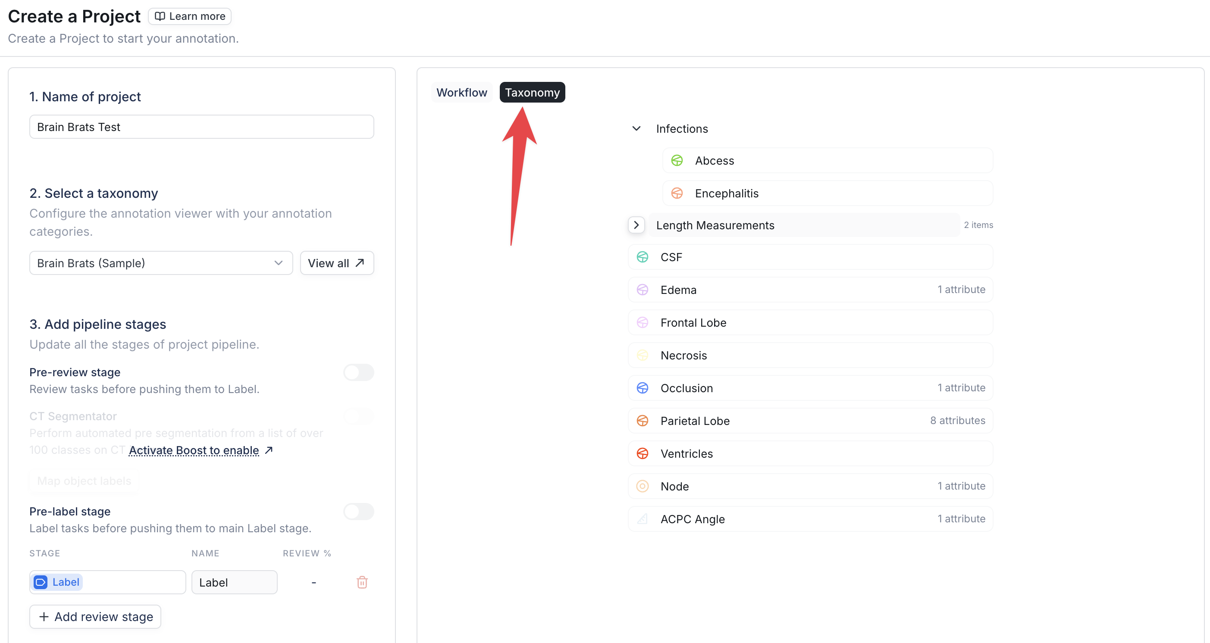The image size is (1210, 643).
Task: Click the Necrosis label
Action: pyautogui.click(x=683, y=355)
